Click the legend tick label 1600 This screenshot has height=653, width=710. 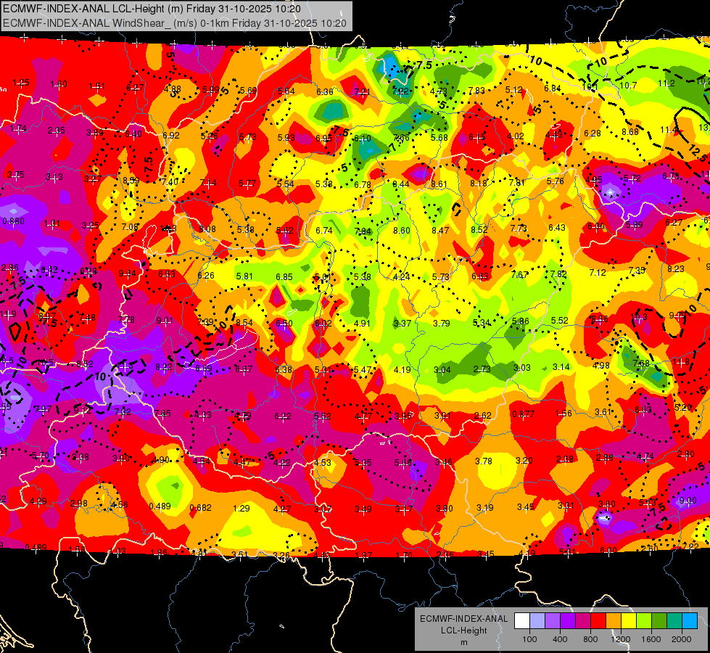(651, 639)
